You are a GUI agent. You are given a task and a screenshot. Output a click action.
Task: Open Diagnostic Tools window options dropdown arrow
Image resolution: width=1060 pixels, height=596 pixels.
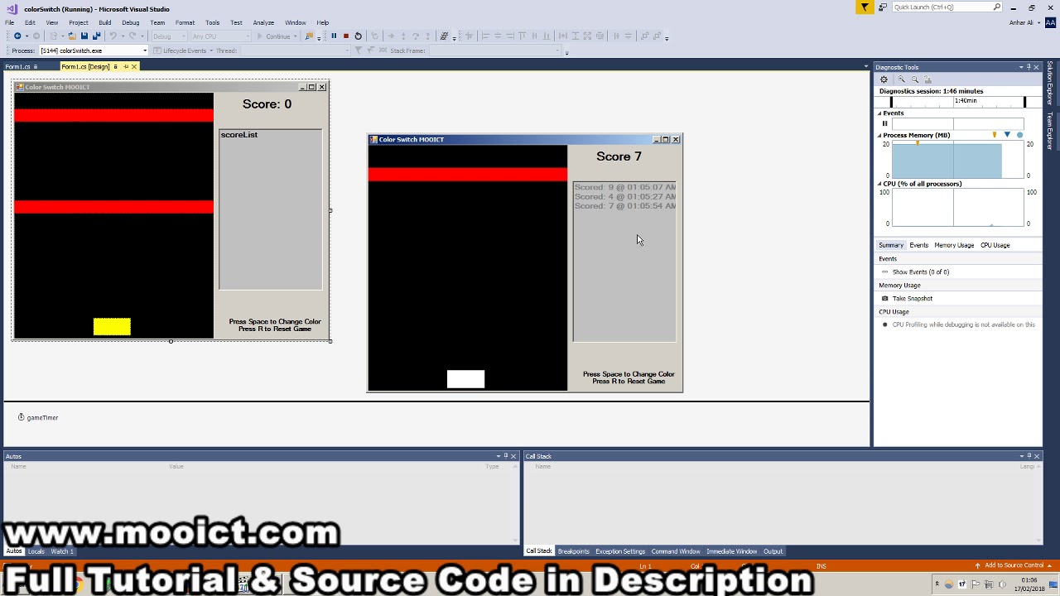coord(1020,67)
